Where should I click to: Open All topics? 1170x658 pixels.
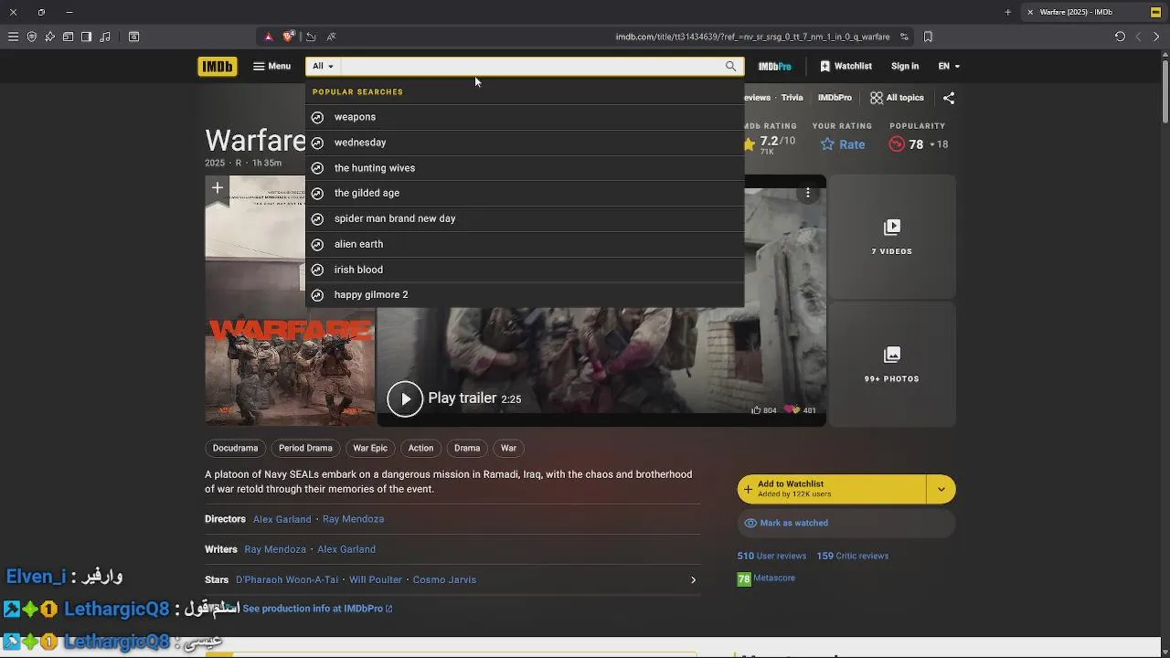[897, 98]
